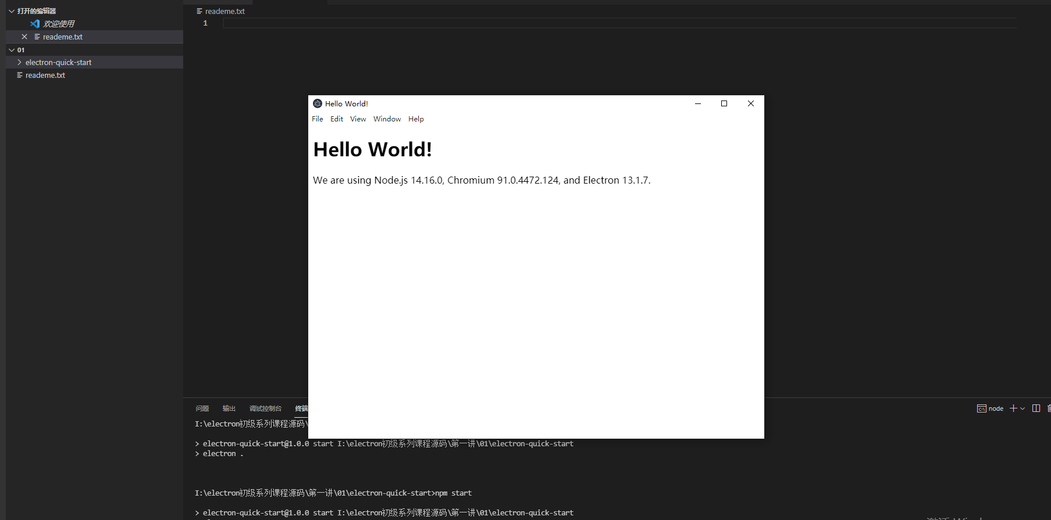Image resolution: width=1051 pixels, height=520 pixels.
Task: Open the Window menu in Hello World window
Action: [x=387, y=119]
